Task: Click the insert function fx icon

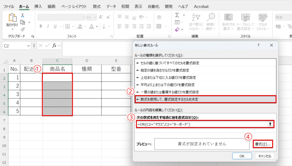Action: coord(54,46)
